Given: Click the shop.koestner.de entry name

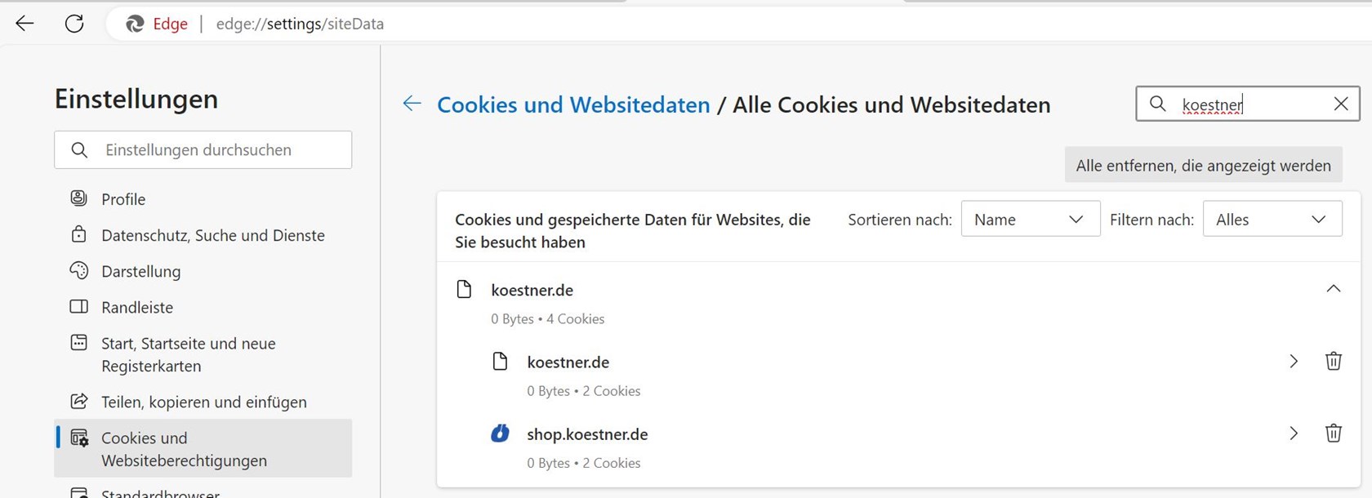Looking at the screenshot, I should [x=587, y=434].
